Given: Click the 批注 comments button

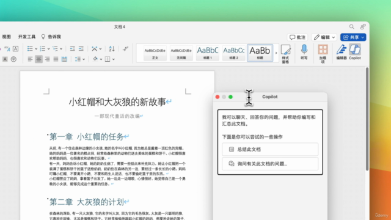Looking at the screenshot, I should click(298, 37).
